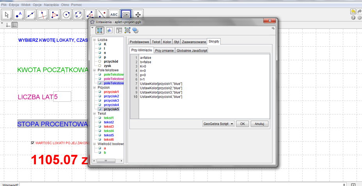Toggle the grid display icon
The height and width of the screenshot is (186, 362).
click(14, 25)
